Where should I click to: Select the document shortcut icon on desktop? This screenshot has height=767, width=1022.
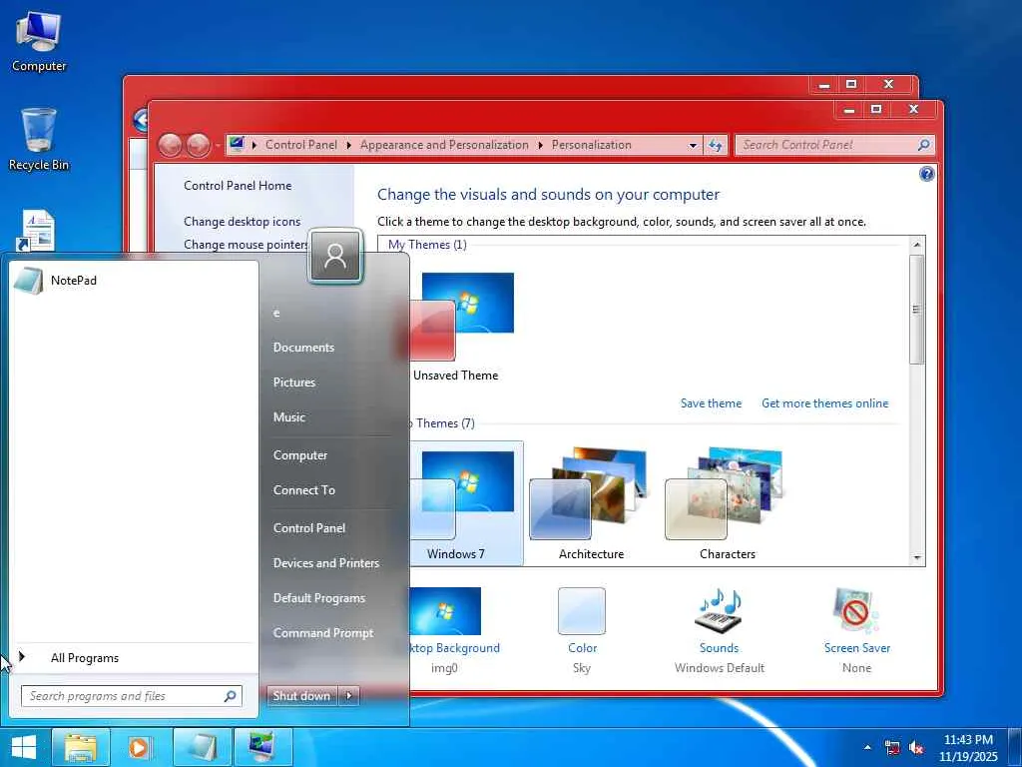pyautogui.click(x=37, y=231)
